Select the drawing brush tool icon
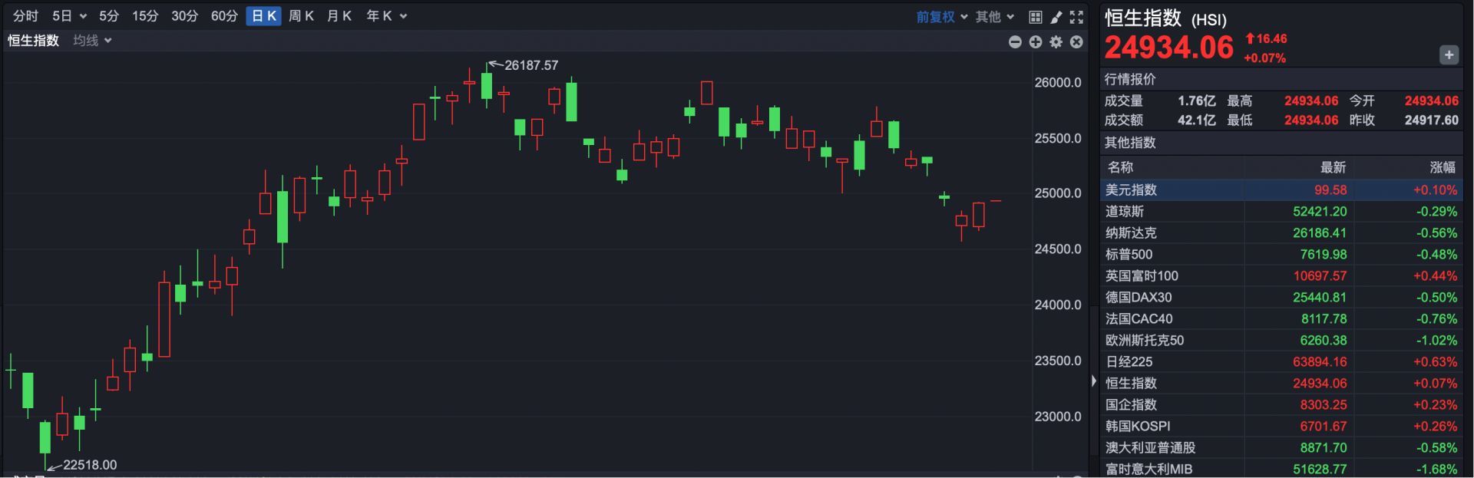Viewport: 1474px width, 478px height. 1056,17
